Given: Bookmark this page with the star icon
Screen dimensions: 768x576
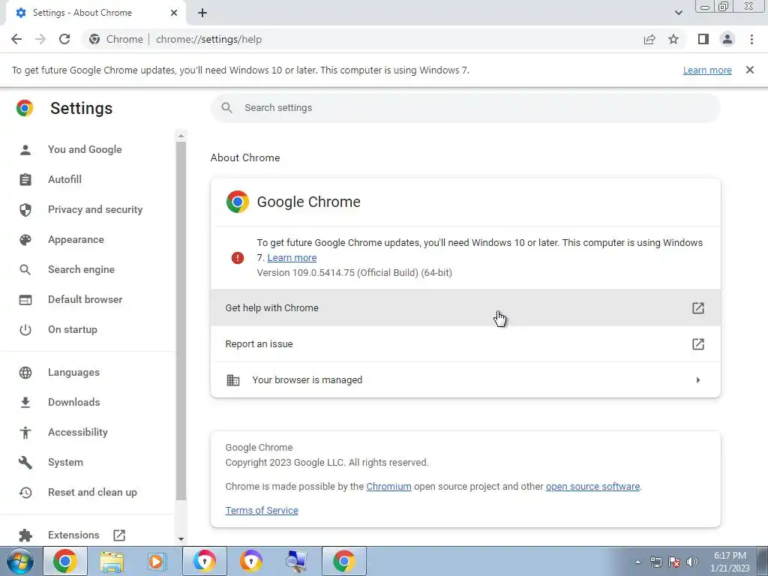Looking at the screenshot, I should tap(673, 39).
